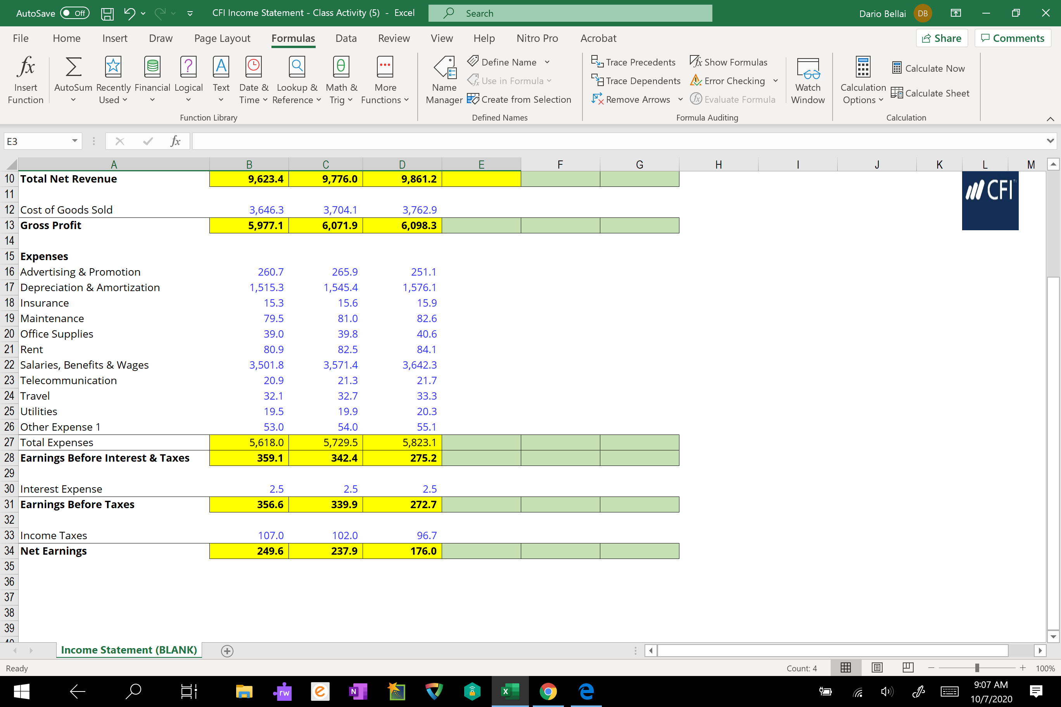Click the Search box in title bar
The height and width of the screenshot is (707, 1061).
click(570, 13)
